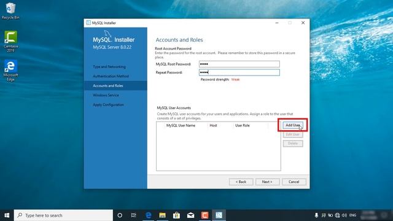Launch Edge from the taskbar
Image resolution: width=393 pixels, height=221 pixels.
[x=149, y=215]
